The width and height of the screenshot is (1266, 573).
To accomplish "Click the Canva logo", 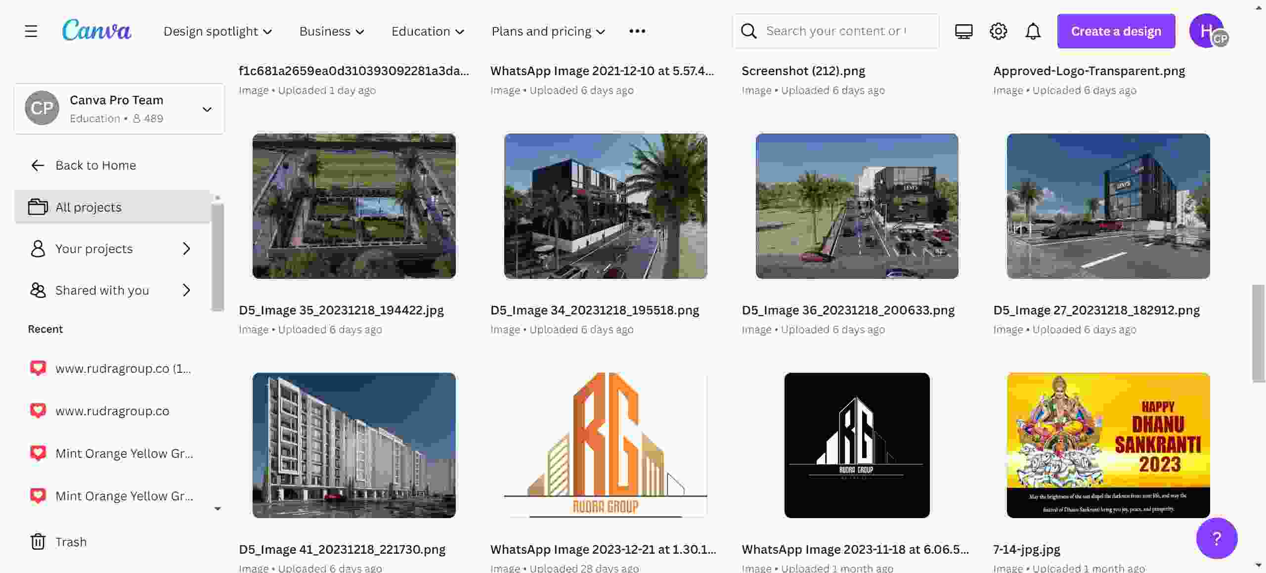I will pyautogui.click(x=96, y=31).
